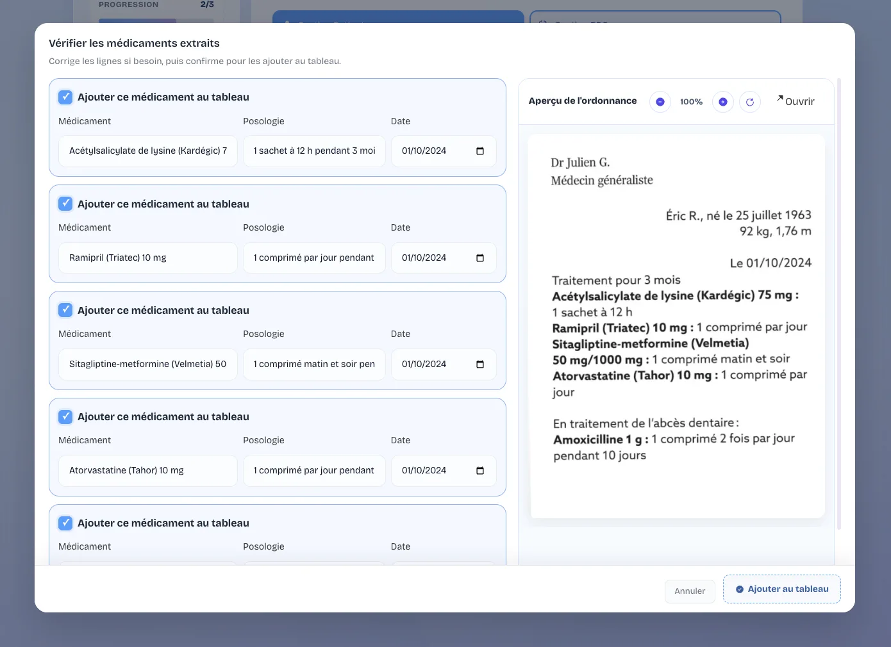Edit the Ramipril (Triatec) 10 mg field
Screen dimensions: 891x647
[148, 258]
